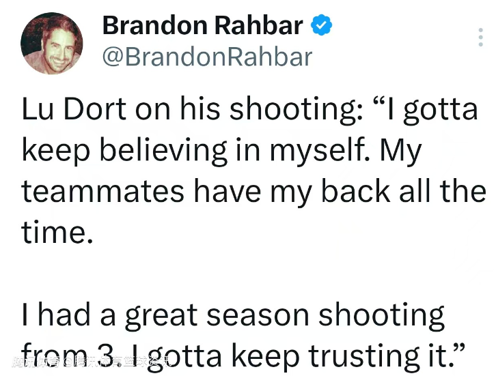Click the word "all" before "the"
Image resolution: width=496 pixels, height=378 pixels.
point(415,191)
